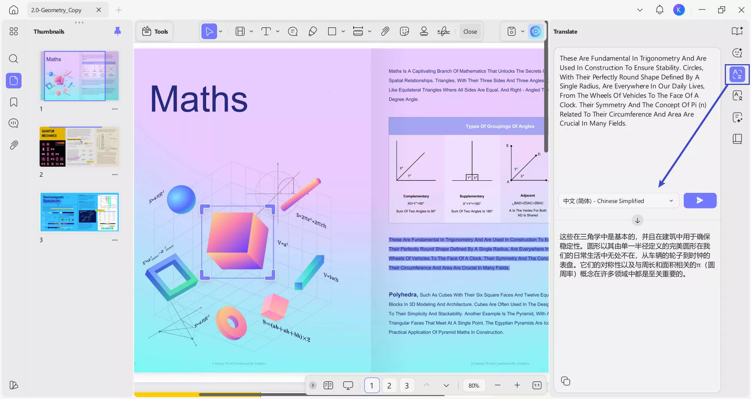Switch to the 2.0-Geometry_Copy tab
The height and width of the screenshot is (399, 751).
tap(57, 10)
